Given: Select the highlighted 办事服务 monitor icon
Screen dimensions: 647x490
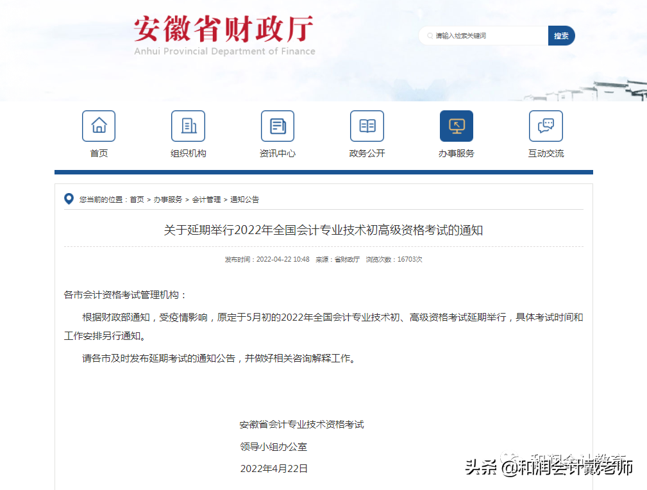Looking at the screenshot, I should click(456, 126).
